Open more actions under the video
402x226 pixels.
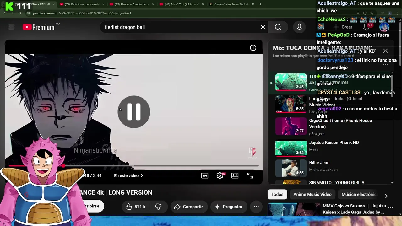click(x=256, y=207)
